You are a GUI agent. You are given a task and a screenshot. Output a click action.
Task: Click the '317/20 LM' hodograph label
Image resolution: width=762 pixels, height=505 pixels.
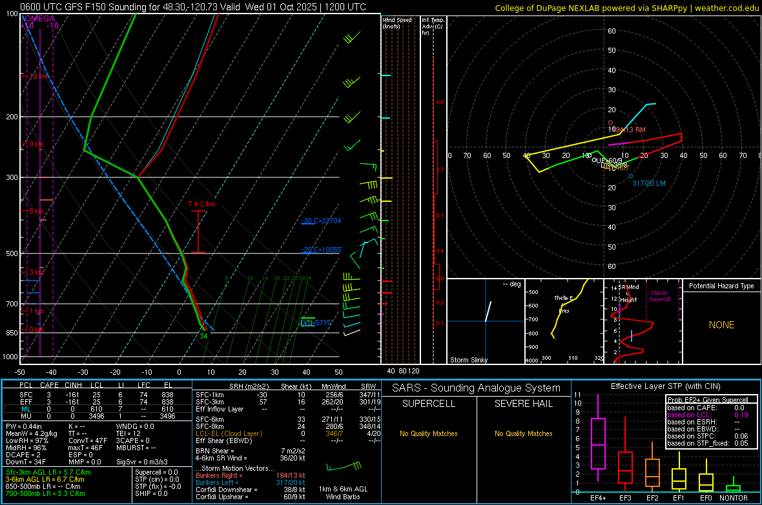click(x=649, y=183)
